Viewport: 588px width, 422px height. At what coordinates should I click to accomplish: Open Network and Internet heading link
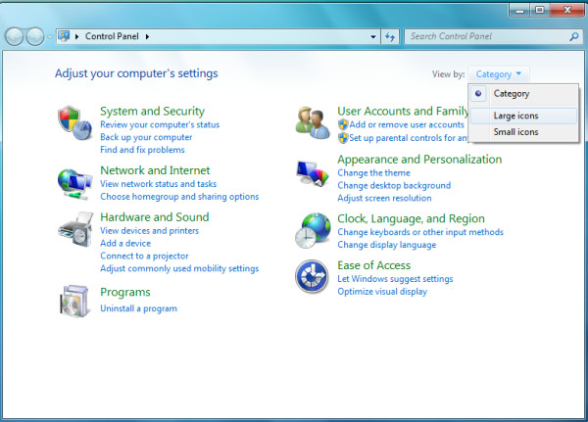155,170
